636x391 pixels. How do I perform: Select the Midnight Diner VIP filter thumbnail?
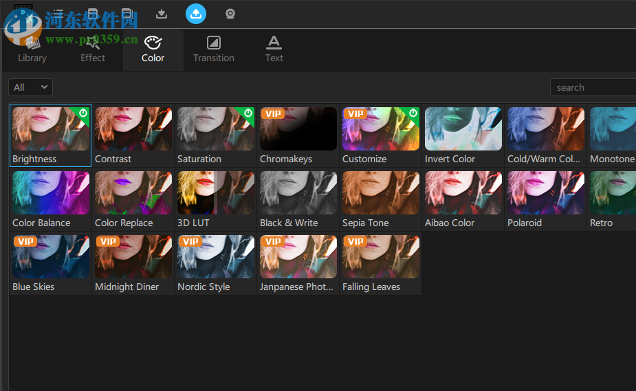[x=133, y=256]
